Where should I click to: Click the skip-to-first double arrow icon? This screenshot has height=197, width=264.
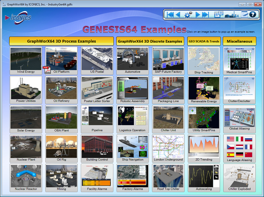(x=170, y=15)
